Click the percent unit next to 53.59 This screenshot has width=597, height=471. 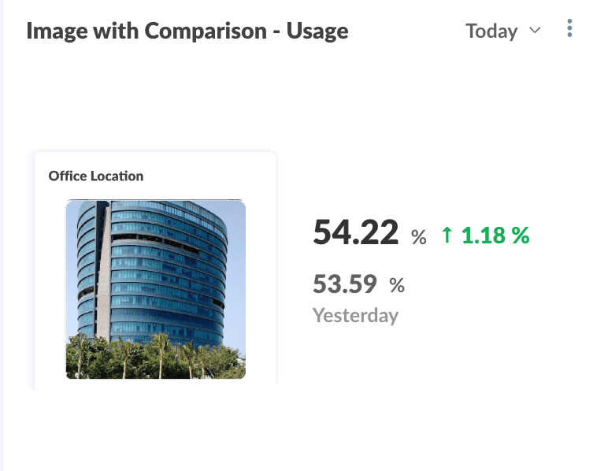pos(397,285)
